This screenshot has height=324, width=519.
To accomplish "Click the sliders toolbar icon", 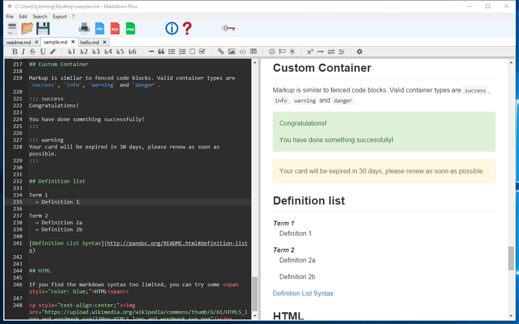I will coord(341,52).
